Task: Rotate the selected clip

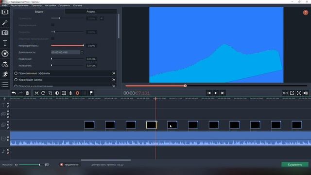Action: 43,93
